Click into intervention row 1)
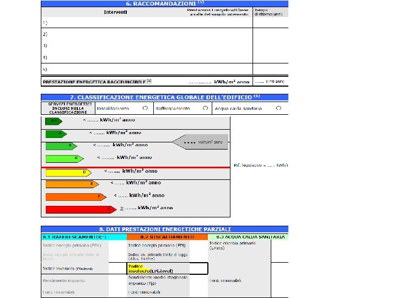Viewport: 397px width, 298px height. [x=147, y=23]
